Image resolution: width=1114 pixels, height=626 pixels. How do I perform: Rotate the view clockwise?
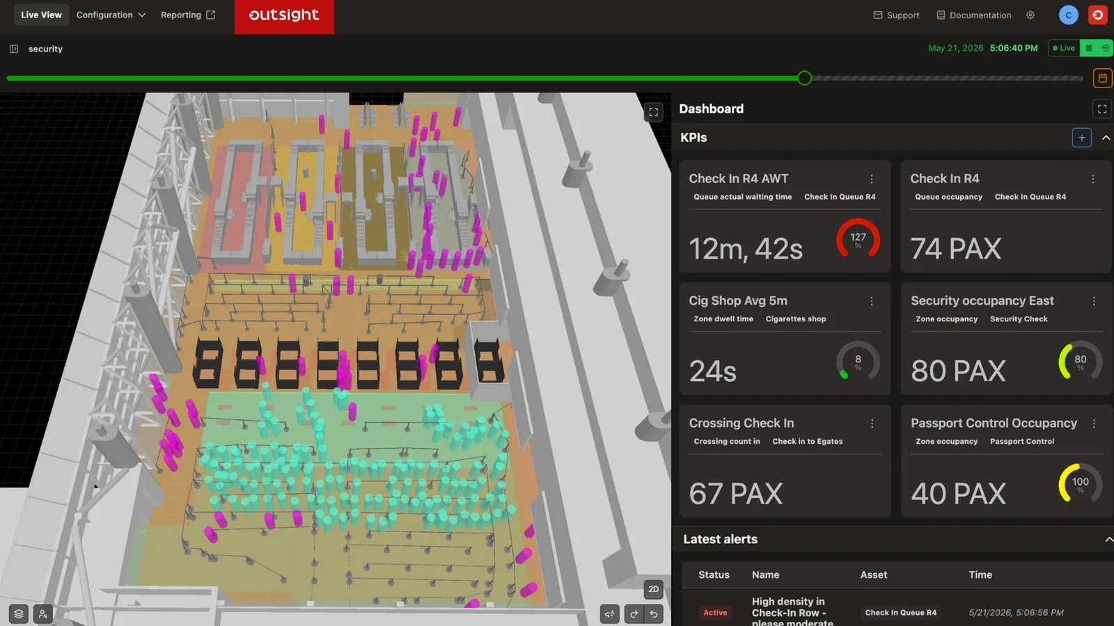tap(634, 613)
